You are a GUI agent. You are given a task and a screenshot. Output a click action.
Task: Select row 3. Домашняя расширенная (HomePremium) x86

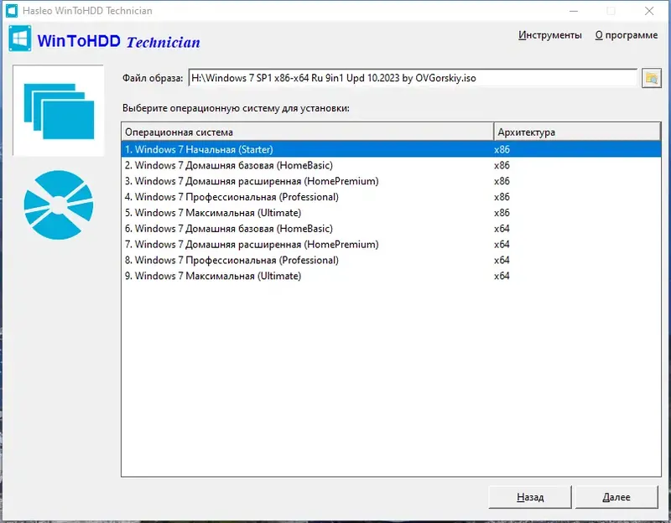click(x=391, y=181)
